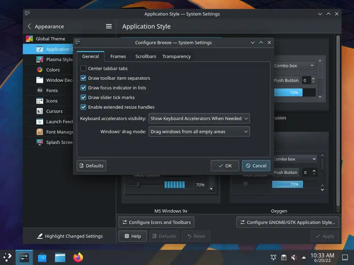Viewport: 354px width, 265px height.
Task: Disable Enable extended resize handles
Action: (83, 107)
